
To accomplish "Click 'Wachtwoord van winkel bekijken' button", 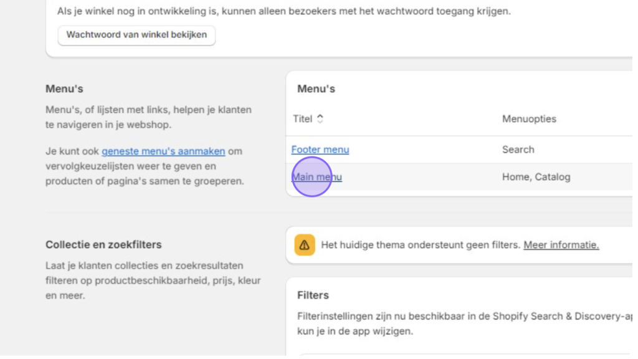I will 136,35.
